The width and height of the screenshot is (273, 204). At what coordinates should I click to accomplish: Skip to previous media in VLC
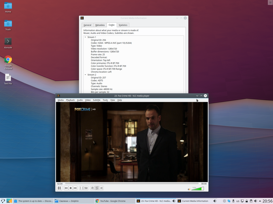click(66, 188)
